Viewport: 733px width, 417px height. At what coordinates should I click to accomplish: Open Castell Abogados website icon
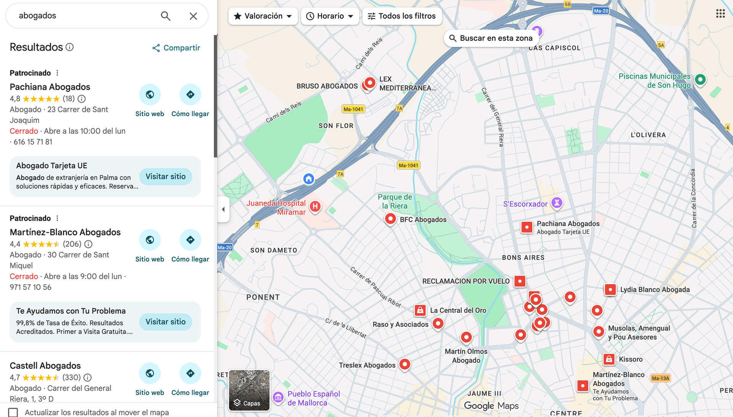point(150,373)
